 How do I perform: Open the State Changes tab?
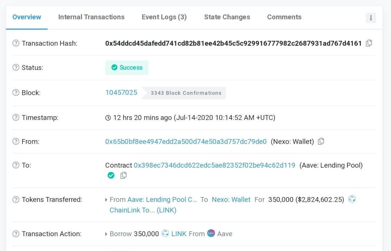pos(227,17)
